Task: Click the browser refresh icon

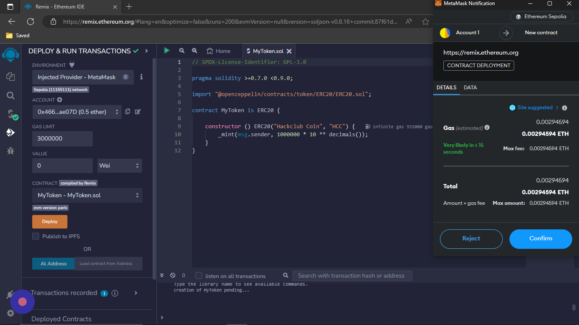Action: coord(31,22)
